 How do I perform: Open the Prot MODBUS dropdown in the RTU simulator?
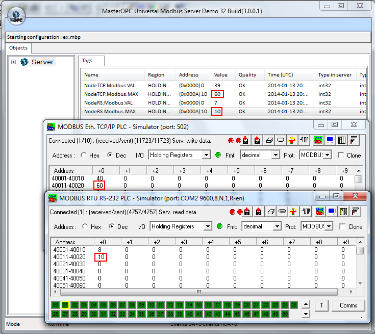(329, 226)
